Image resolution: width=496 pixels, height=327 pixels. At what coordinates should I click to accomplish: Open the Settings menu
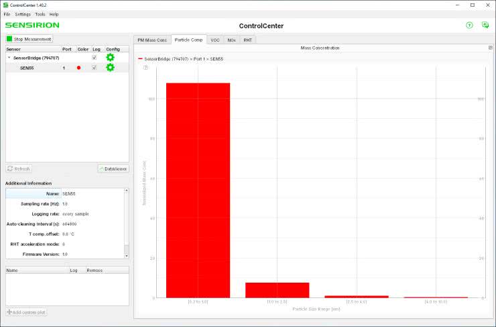coord(23,14)
